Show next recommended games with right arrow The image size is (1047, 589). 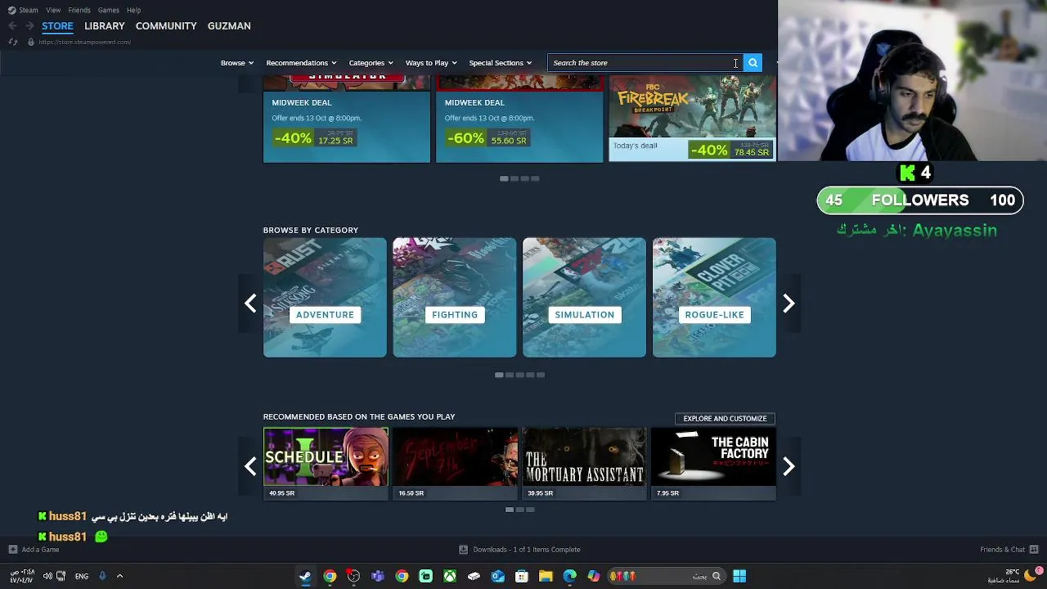[789, 466]
